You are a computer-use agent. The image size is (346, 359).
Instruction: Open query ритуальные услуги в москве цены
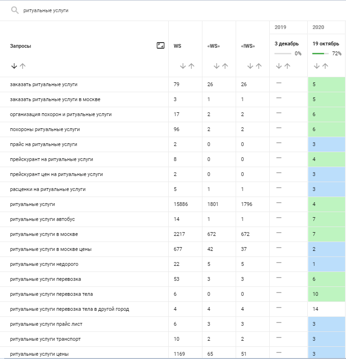50,249
